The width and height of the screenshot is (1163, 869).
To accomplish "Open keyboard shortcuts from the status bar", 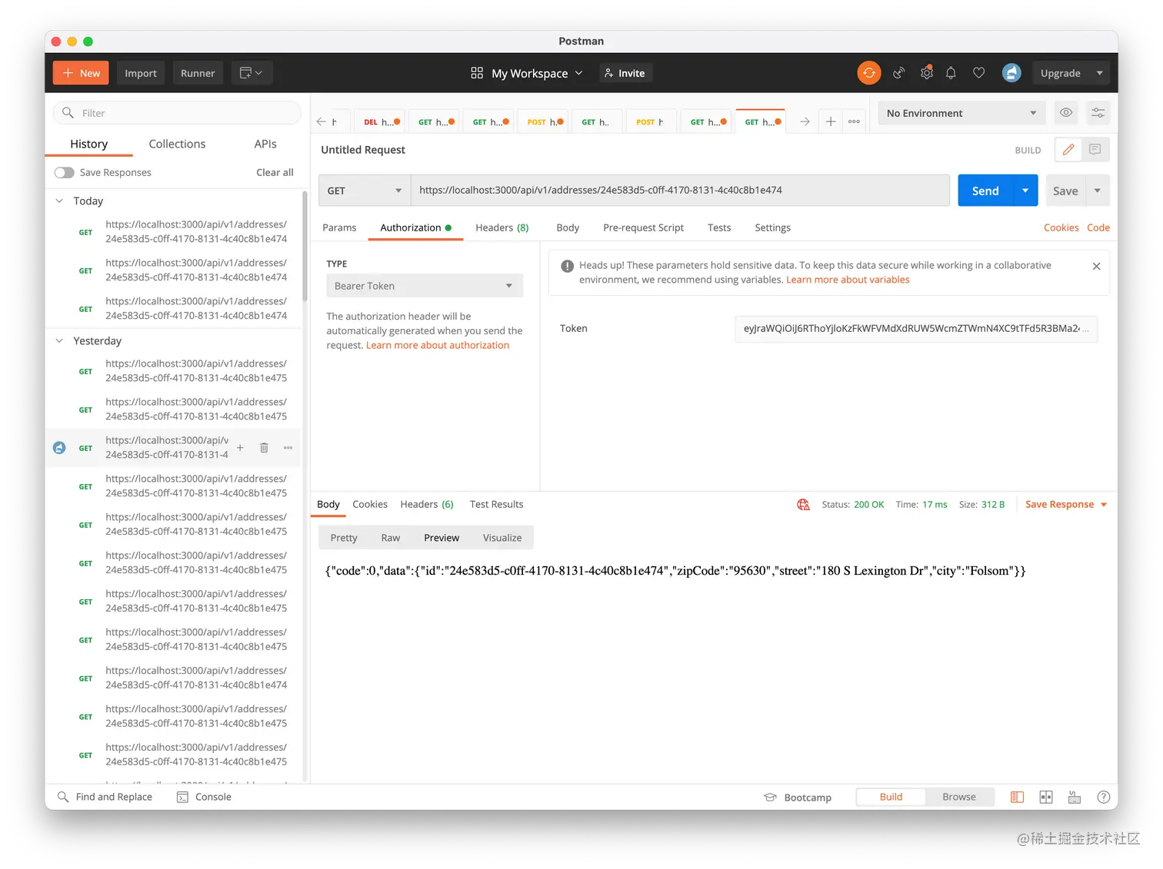I will pyautogui.click(x=1075, y=797).
